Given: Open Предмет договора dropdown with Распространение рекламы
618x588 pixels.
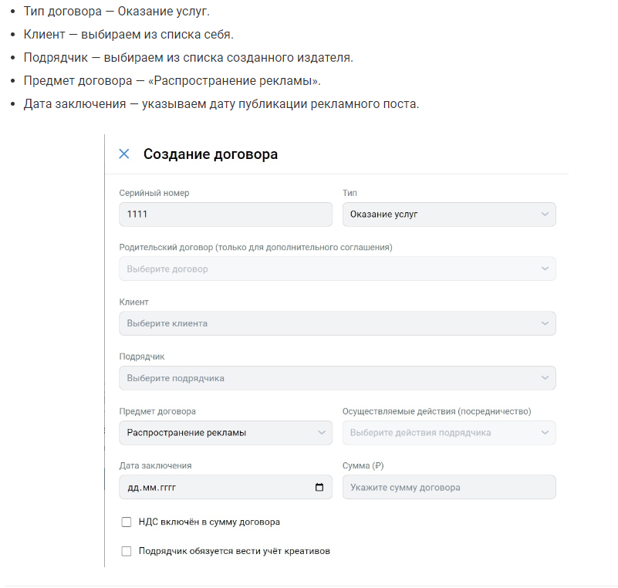Looking at the screenshot, I should [216, 433].
